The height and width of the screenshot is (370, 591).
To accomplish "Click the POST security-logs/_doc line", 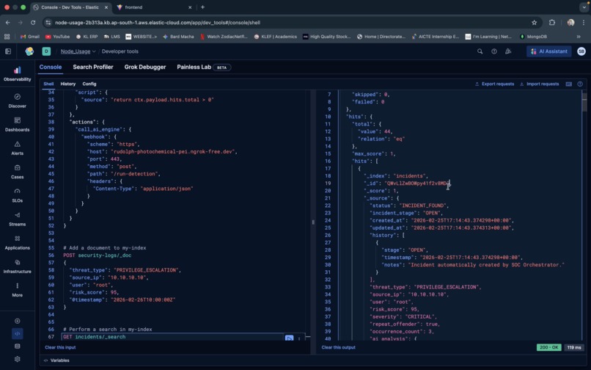I will click(x=98, y=255).
